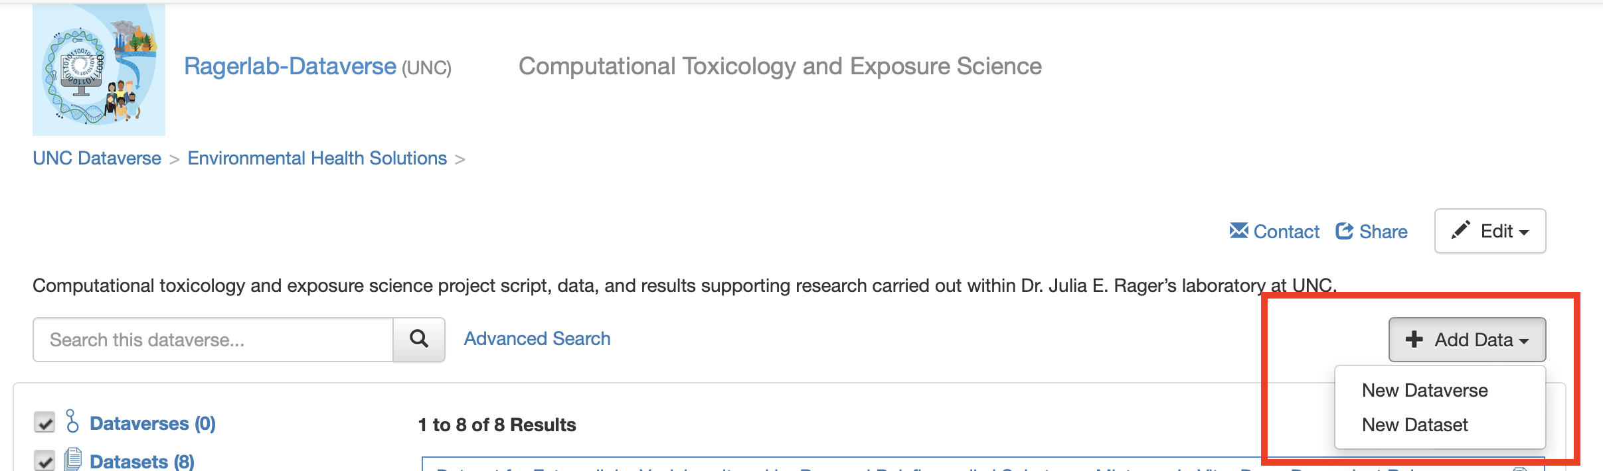Click inside Search this dataverse field

click(x=212, y=340)
